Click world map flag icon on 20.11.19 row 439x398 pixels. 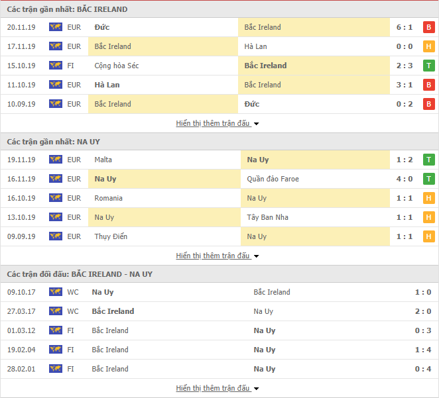pos(56,27)
